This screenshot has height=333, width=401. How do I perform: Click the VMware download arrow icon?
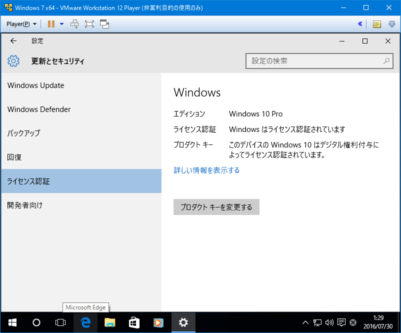392,24
